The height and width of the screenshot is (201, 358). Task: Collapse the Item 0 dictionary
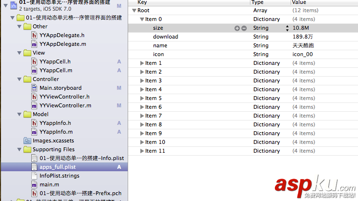(142, 20)
